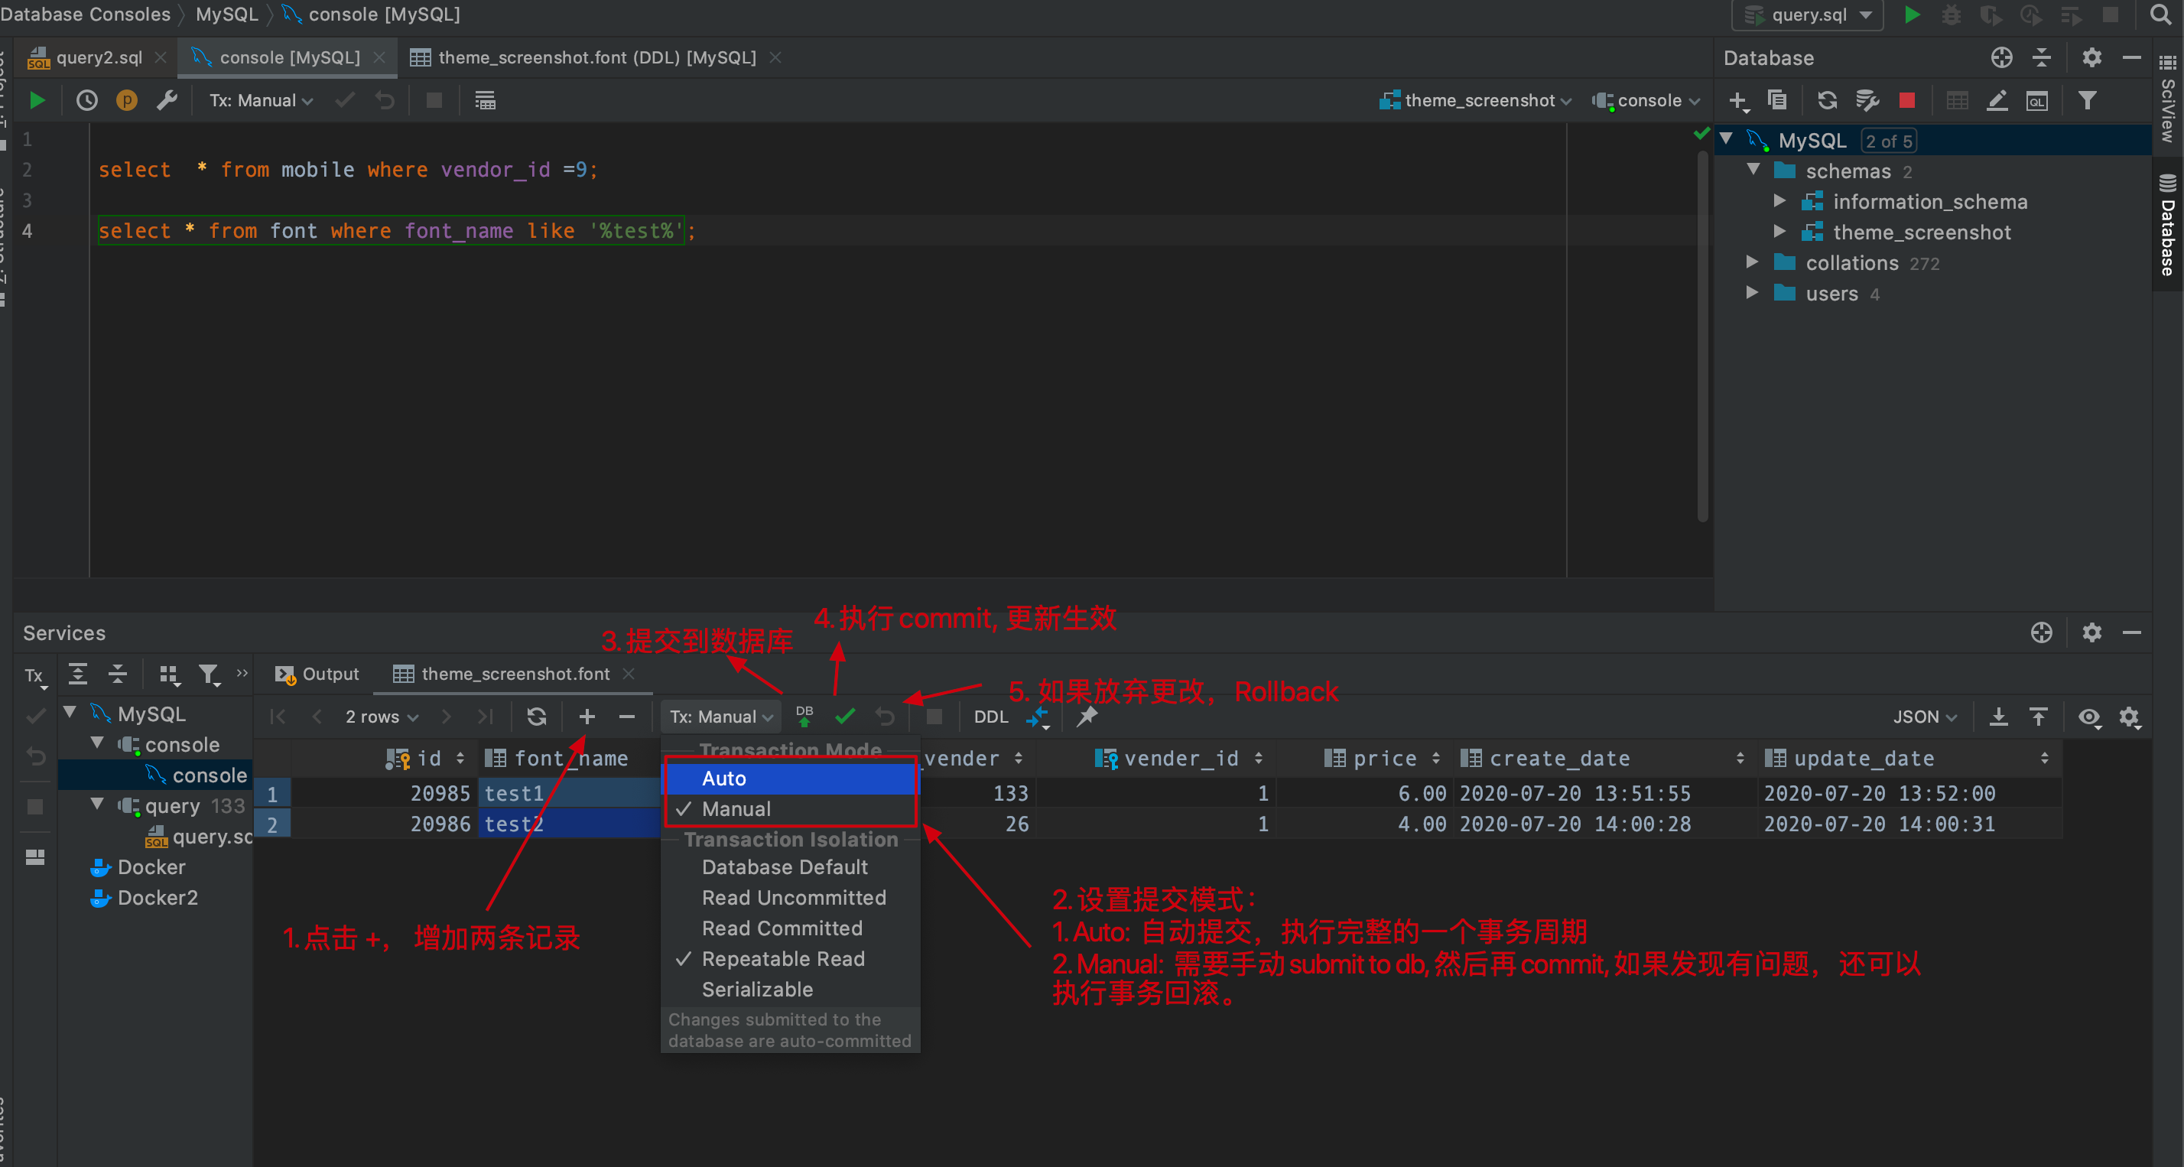Image resolution: width=2184 pixels, height=1167 pixels.
Task: Open vertical Database tool window tab
Action: (x=2167, y=226)
